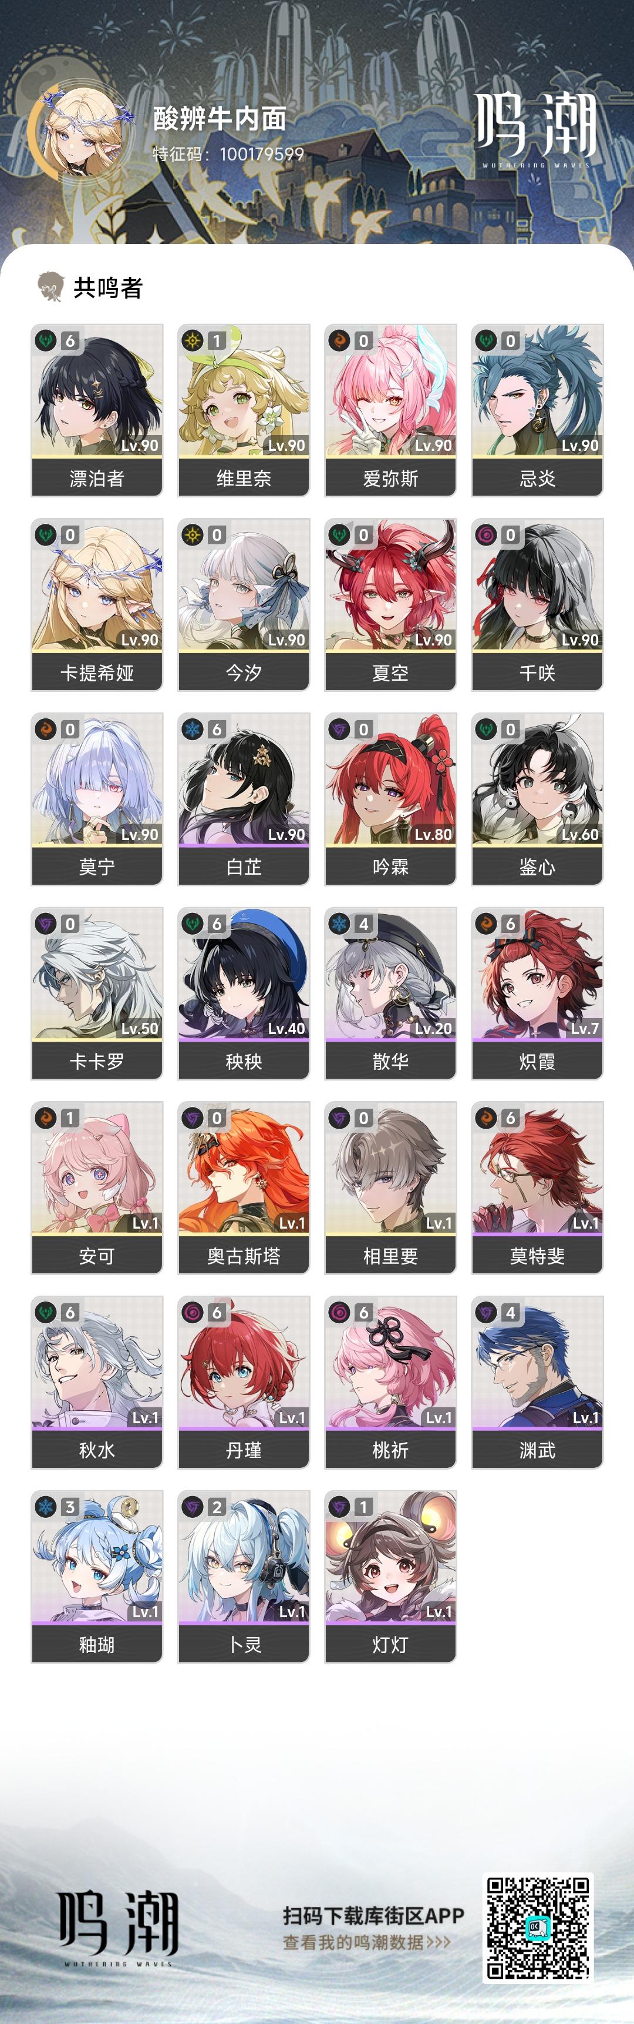Open the 漂泊者 character card
The height and width of the screenshot is (2024, 634).
tap(97, 410)
